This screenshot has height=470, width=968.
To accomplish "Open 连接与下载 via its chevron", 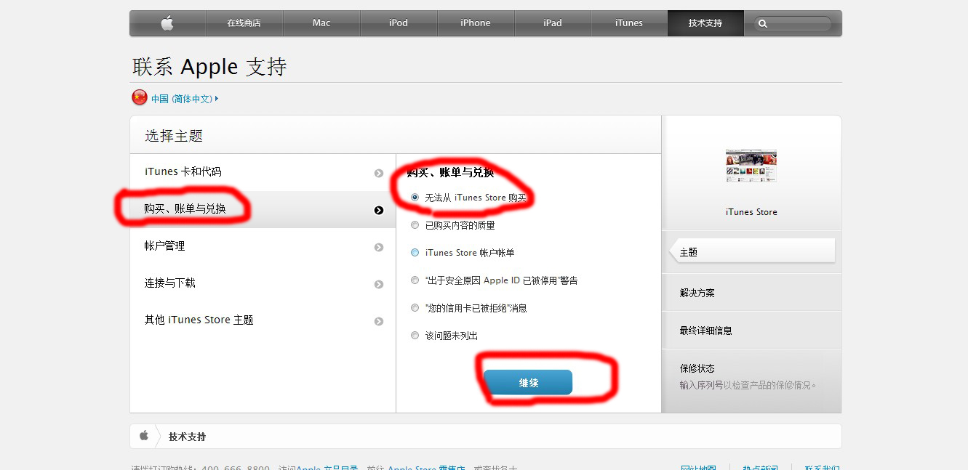I will (379, 284).
